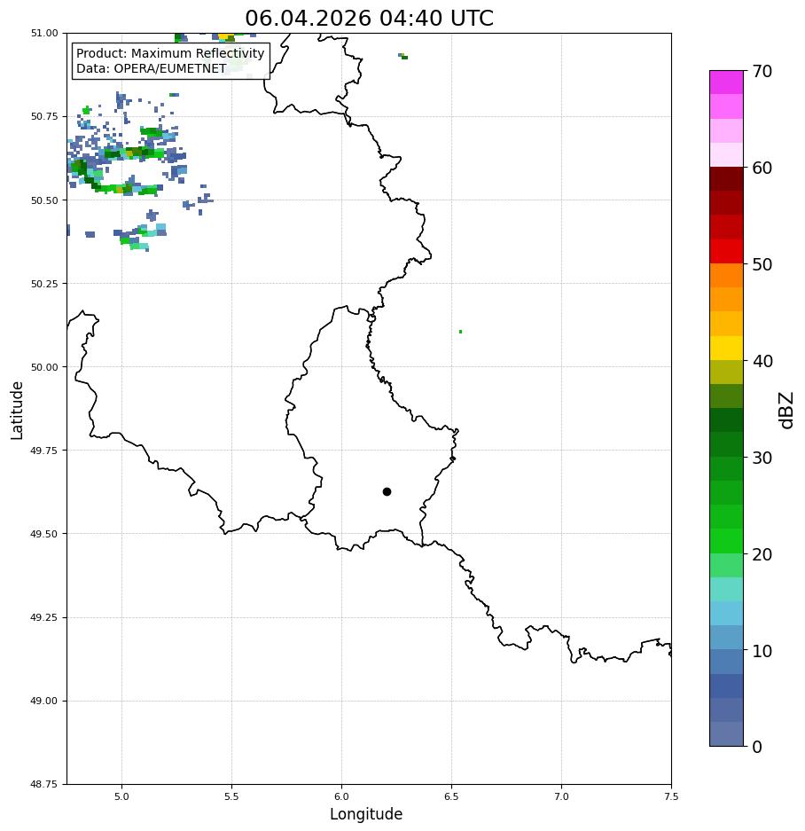Click 'Data: OPERA/EUMETNET' legend text
The width and height of the screenshot is (805, 831).
click(151, 68)
